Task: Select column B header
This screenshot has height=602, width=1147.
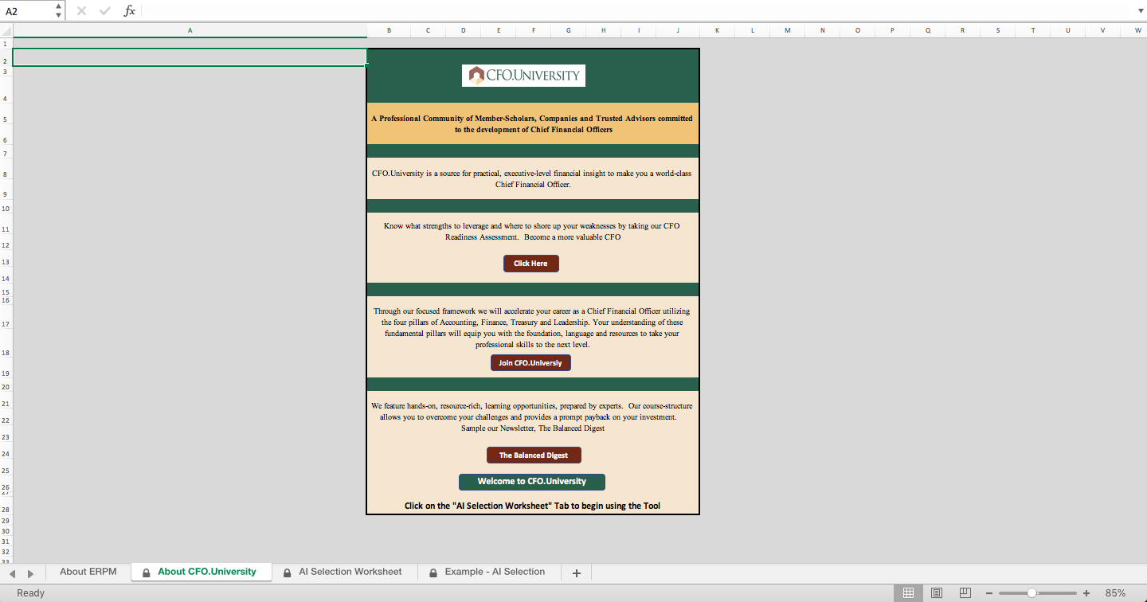Action: (x=389, y=30)
